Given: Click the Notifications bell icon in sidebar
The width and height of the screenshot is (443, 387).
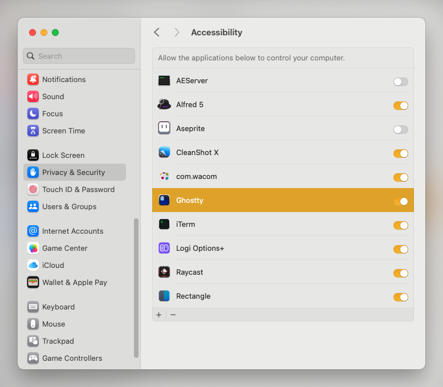Looking at the screenshot, I should [33, 80].
